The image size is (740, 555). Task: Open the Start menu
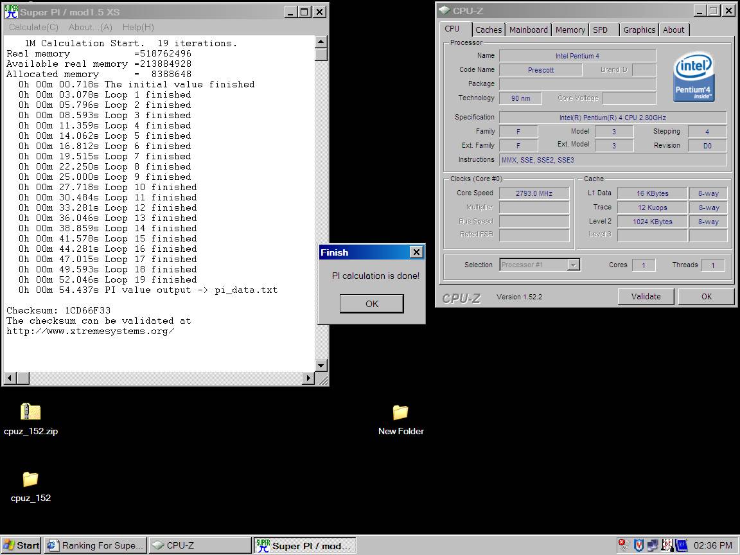click(x=21, y=545)
